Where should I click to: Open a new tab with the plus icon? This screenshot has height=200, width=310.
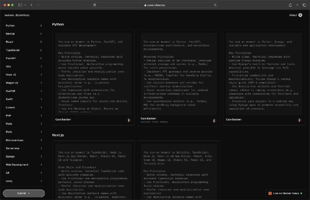click(x=297, y=5)
